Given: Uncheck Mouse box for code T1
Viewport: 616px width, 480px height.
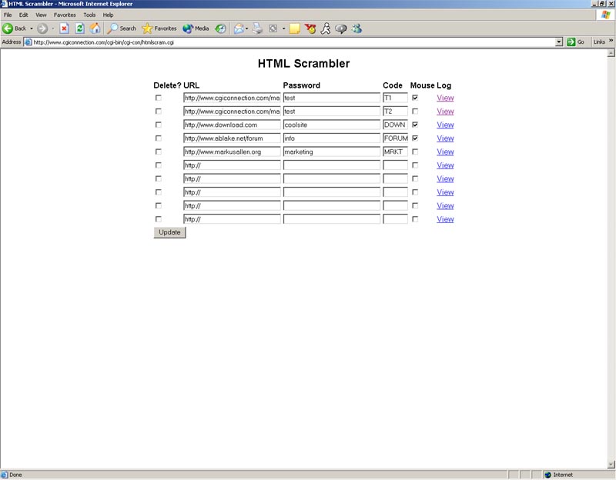Looking at the screenshot, I should click(415, 98).
